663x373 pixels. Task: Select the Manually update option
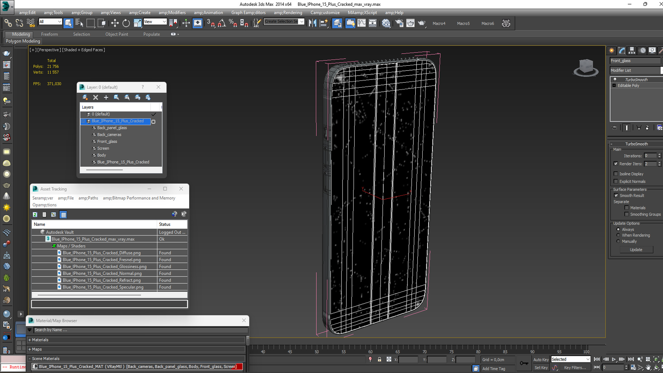[618, 241]
